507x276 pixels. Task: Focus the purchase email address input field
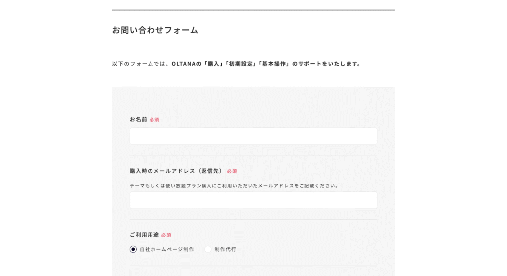click(x=253, y=200)
